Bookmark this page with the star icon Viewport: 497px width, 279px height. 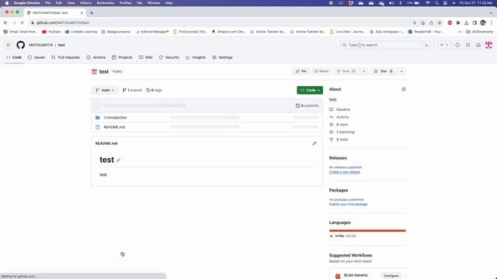[x=440, y=22]
